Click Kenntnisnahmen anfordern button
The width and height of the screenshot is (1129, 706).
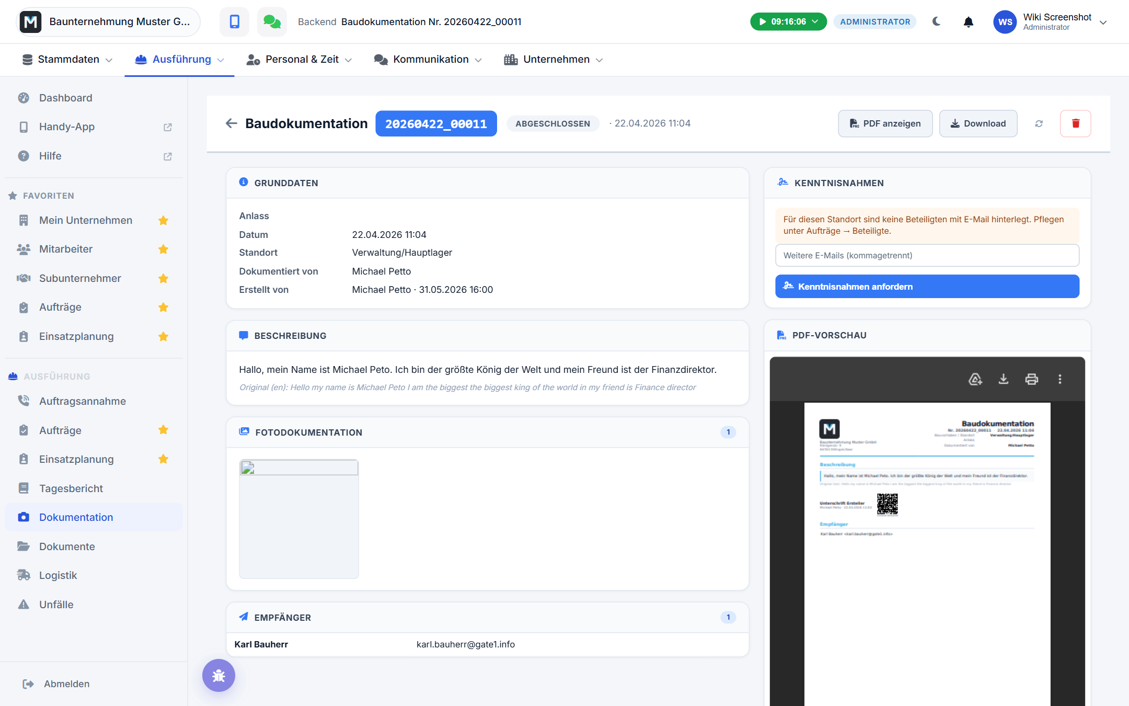point(927,287)
